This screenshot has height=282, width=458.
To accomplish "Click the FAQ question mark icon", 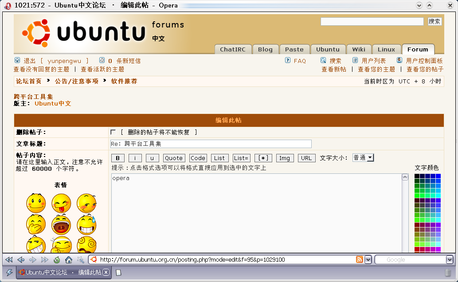I will tap(288, 60).
